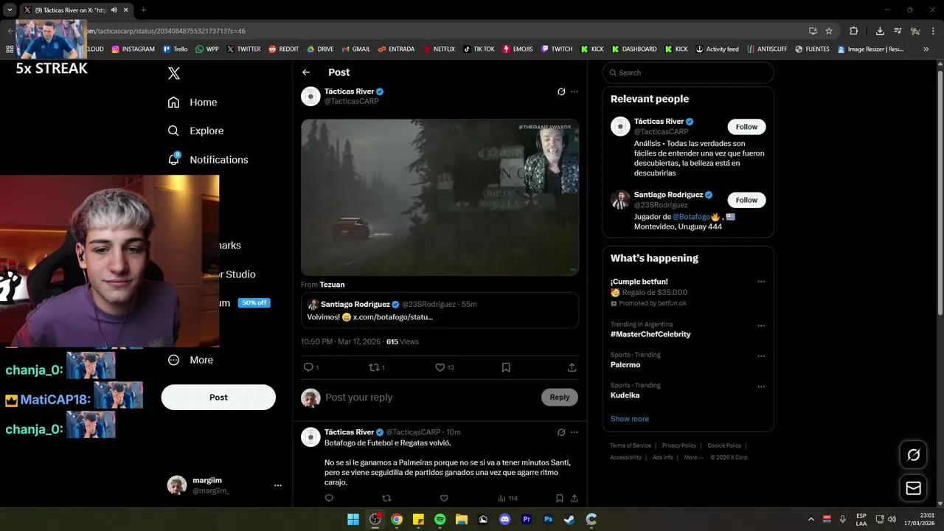Open Spotify from the taskbar
Screen dimensions: 944x531
[x=440, y=519]
